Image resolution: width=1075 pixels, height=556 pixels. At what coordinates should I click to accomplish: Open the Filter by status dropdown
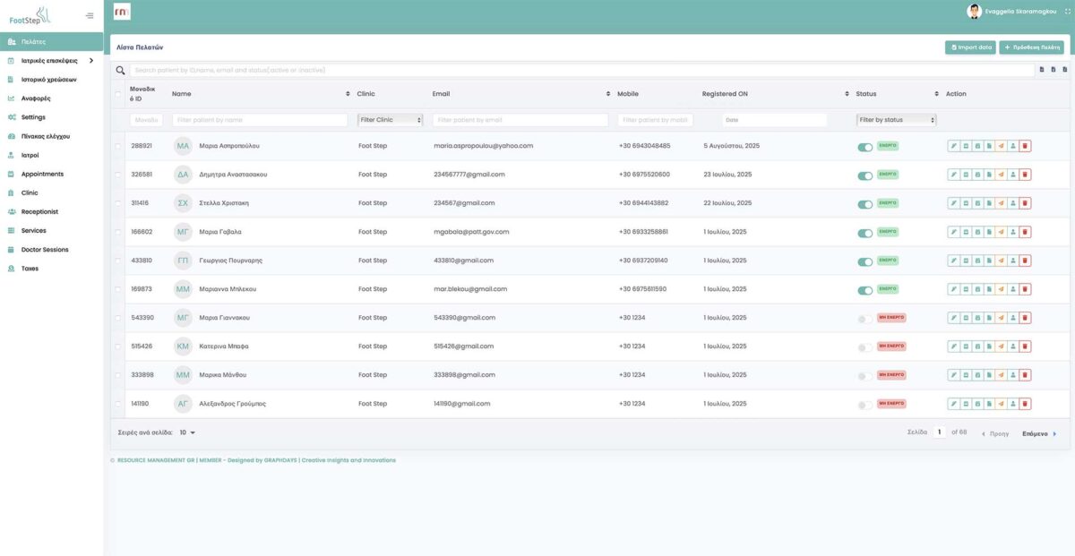[896, 120]
